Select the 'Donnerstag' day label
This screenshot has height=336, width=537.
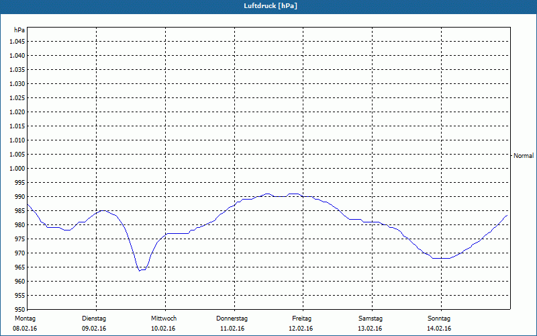[232, 319]
